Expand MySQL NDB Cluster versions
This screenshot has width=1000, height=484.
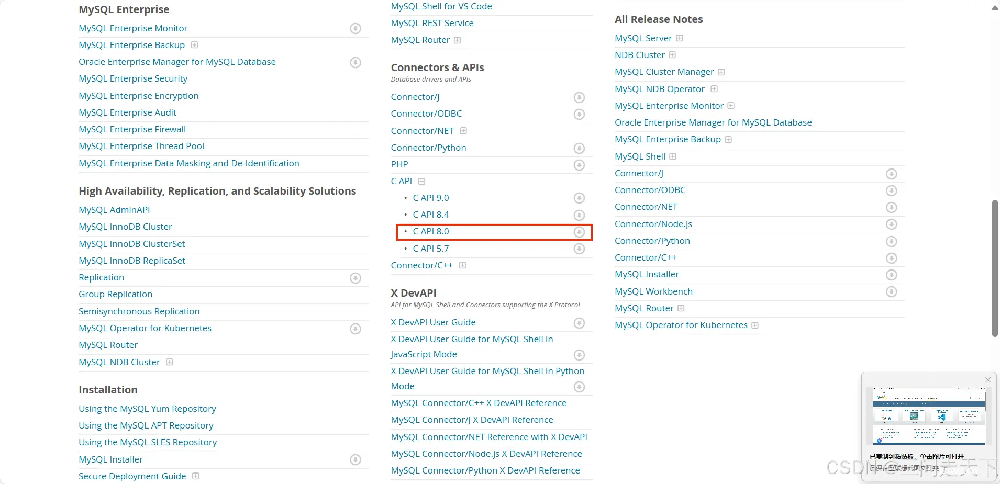pos(170,362)
